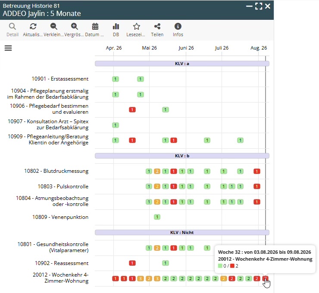Screen dimensions: 319x293
Task: Collapse the KLV : Nicht group bar
Action: pyautogui.click(x=182, y=232)
